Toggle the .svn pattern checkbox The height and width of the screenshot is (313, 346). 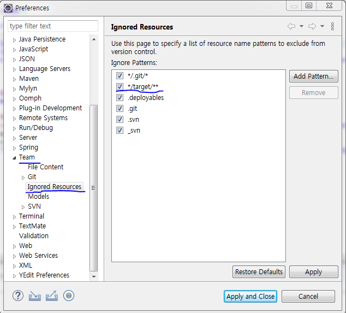[120, 119]
